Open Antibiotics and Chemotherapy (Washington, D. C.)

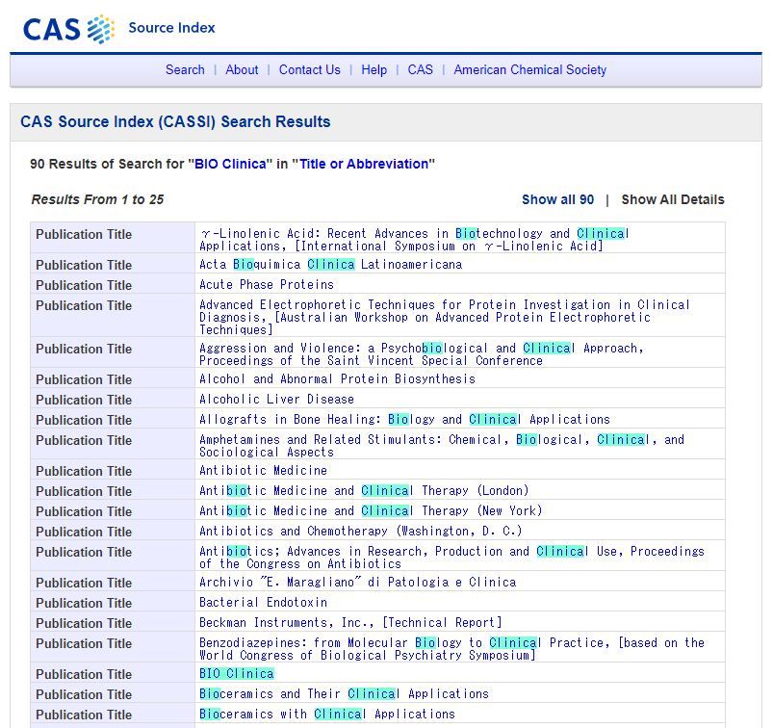coord(360,532)
